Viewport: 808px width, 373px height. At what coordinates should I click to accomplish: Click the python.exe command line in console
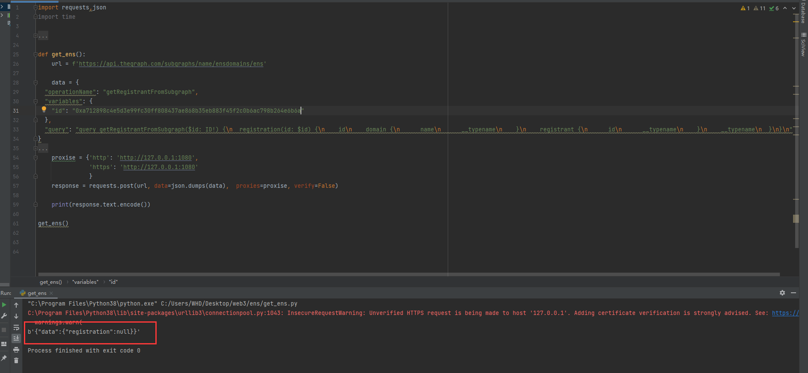coord(163,304)
